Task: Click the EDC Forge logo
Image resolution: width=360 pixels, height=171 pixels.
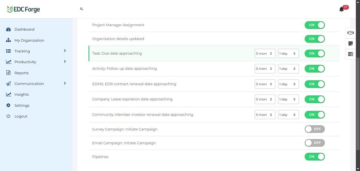Action: pos(24,9)
